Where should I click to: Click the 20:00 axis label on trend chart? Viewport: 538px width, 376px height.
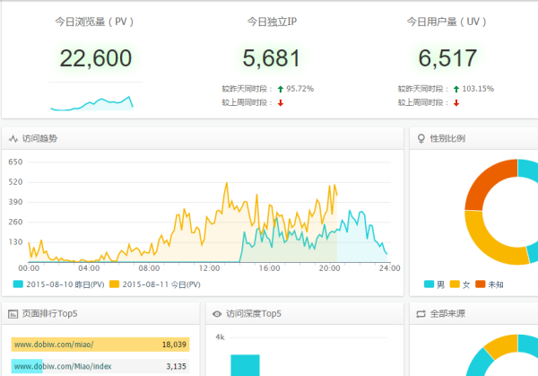(x=329, y=268)
